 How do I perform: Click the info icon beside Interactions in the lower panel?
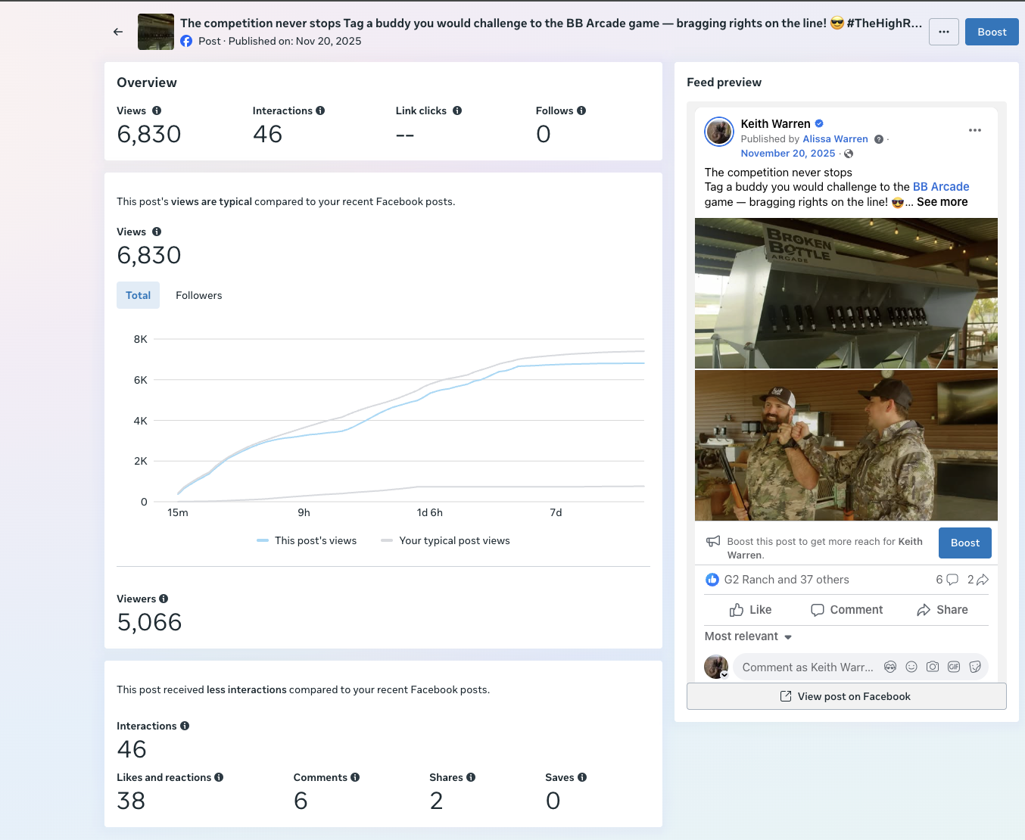(x=185, y=726)
